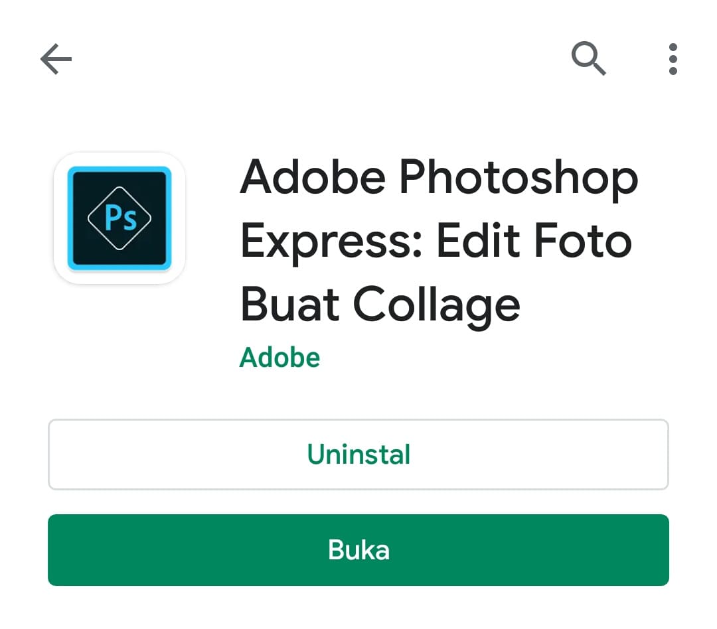Select the magnifying glass search icon
This screenshot has width=717, height=629.
[x=590, y=59]
